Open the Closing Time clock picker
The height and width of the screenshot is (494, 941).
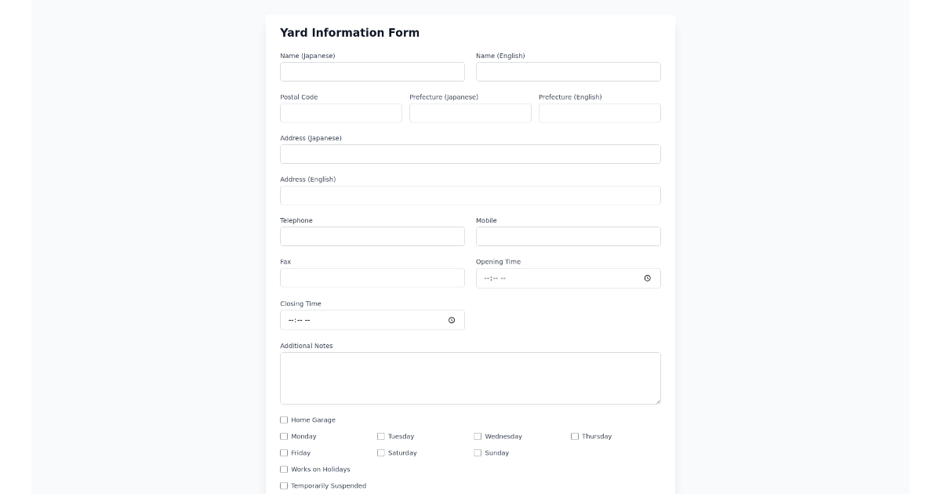452,320
